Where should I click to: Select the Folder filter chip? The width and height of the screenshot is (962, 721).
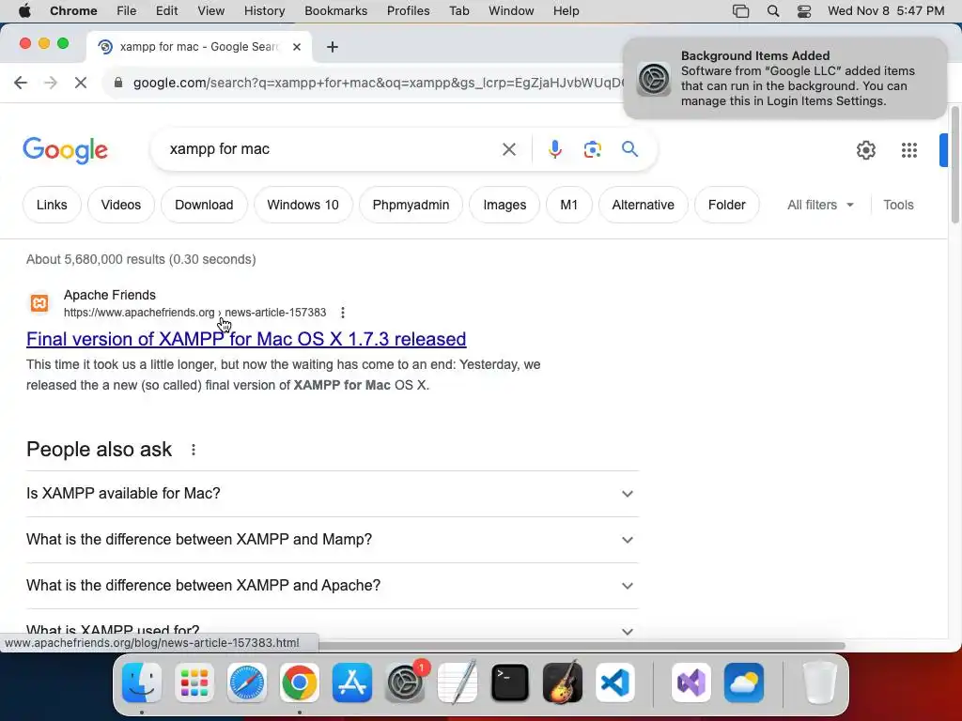(x=726, y=205)
